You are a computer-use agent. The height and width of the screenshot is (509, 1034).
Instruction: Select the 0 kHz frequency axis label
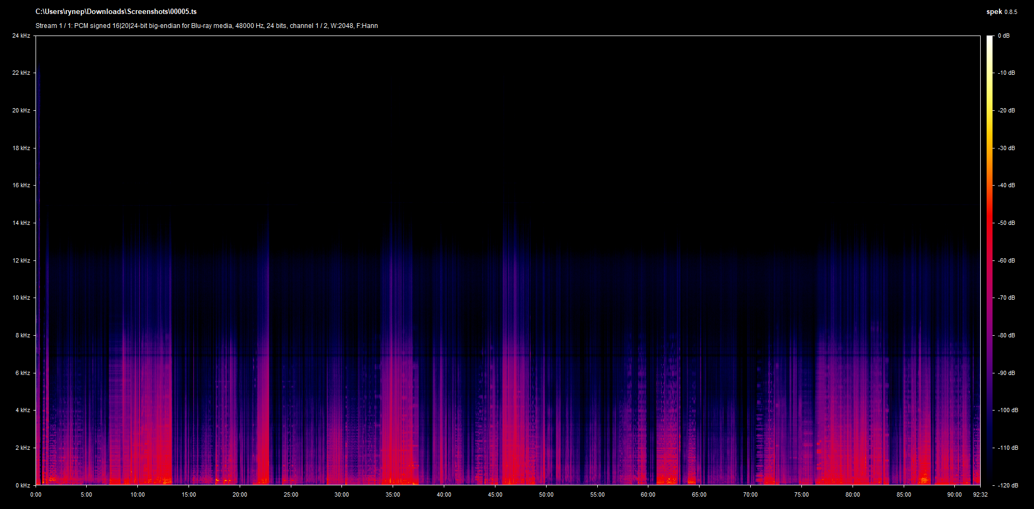23,485
